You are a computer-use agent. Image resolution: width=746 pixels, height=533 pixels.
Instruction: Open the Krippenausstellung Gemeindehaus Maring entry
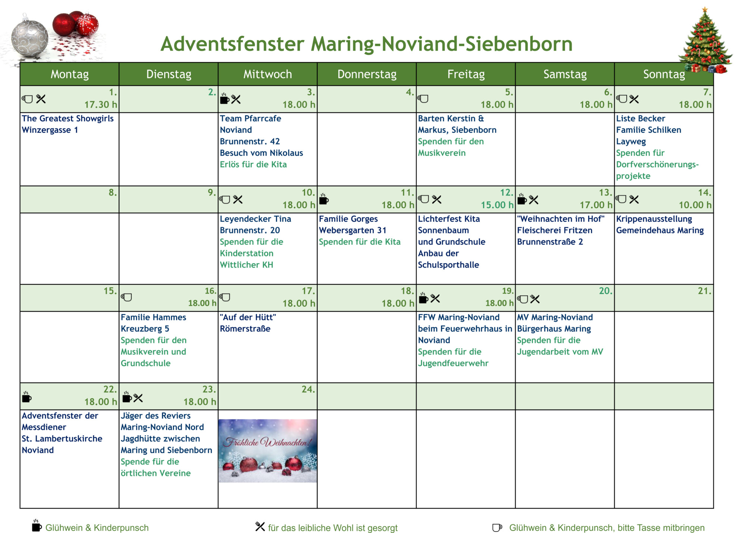pos(659,224)
